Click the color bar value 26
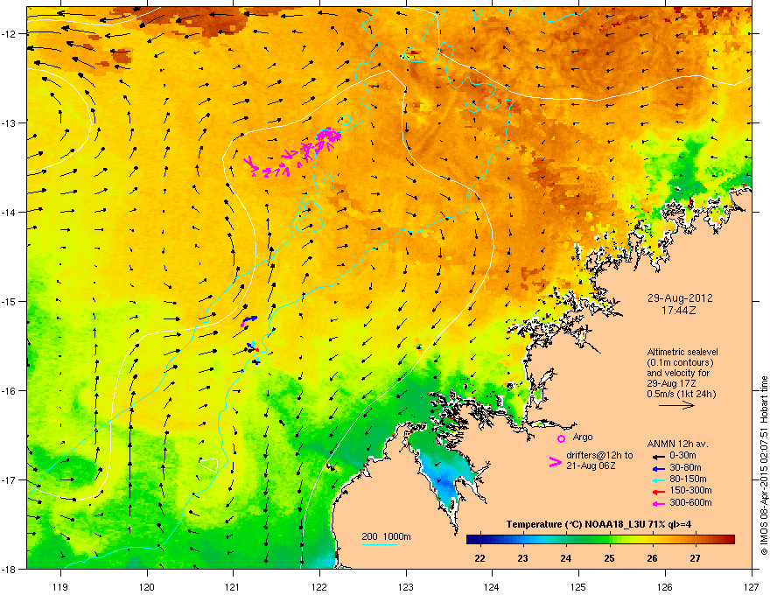 pos(652,558)
